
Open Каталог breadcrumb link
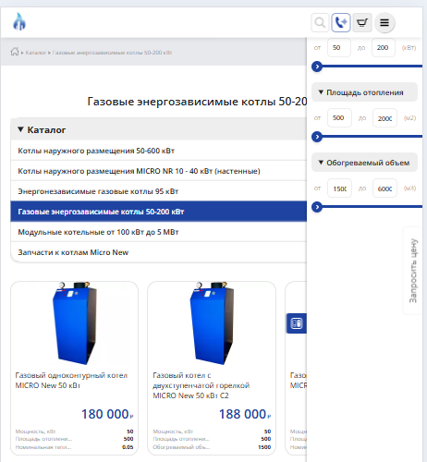[36, 53]
